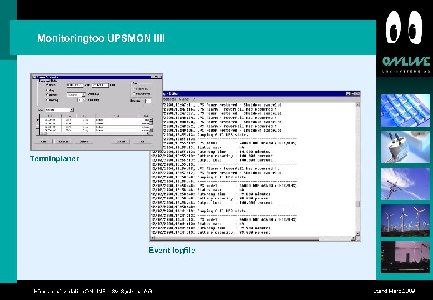433x300 pixels.
Task: Click the Date column header in jobs table
Action: point(51,116)
